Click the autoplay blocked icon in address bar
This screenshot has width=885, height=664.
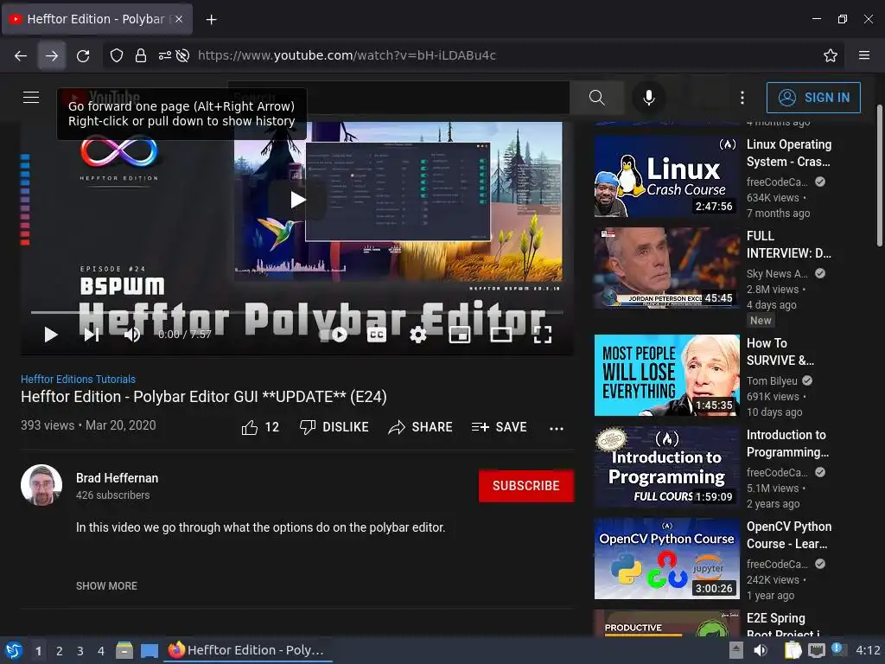point(182,55)
